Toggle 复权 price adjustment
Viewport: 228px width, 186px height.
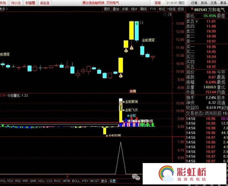click(107, 9)
